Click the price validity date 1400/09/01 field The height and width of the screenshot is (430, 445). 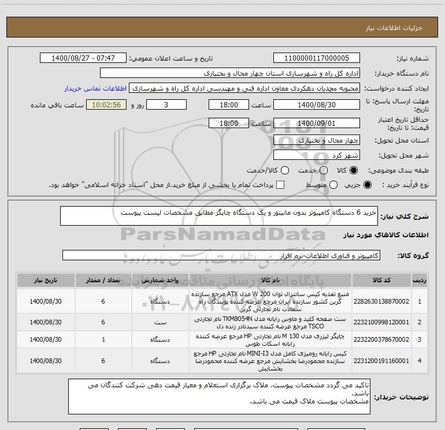(317, 123)
